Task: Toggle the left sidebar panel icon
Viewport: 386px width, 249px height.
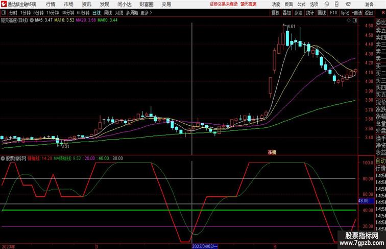Action: pos(4,13)
